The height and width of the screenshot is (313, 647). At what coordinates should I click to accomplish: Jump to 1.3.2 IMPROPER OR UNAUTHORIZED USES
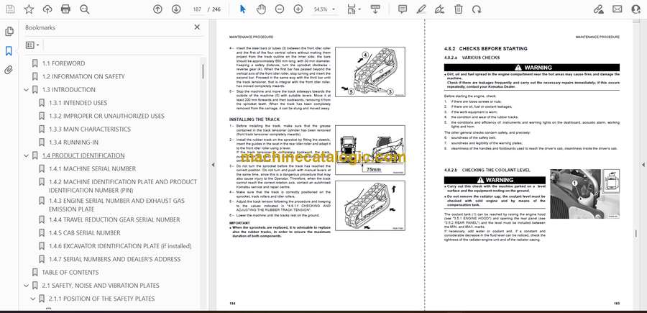[x=106, y=116]
